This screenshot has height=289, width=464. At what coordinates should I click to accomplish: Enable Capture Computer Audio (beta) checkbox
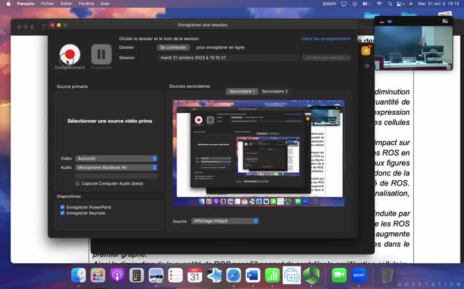pos(77,183)
